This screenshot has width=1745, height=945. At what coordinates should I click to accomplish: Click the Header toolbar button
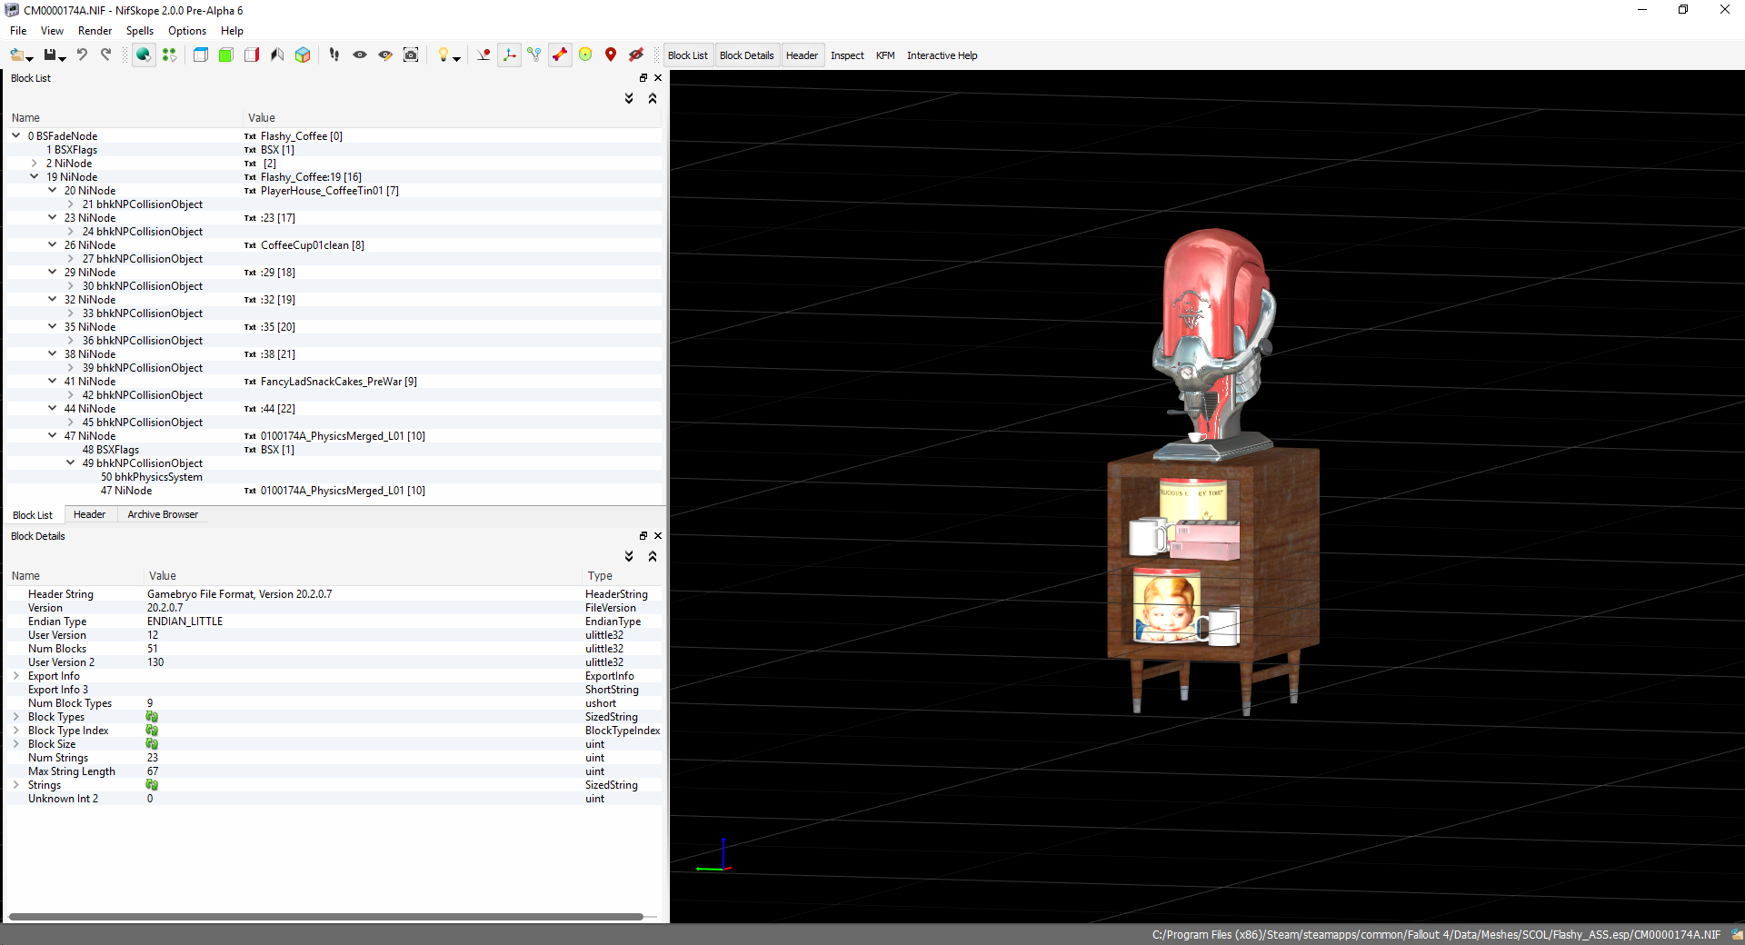tap(802, 55)
